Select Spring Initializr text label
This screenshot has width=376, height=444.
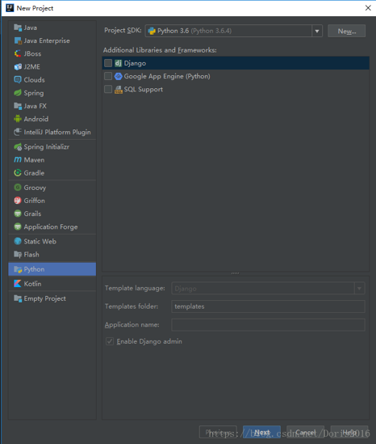click(x=47, y=146)
